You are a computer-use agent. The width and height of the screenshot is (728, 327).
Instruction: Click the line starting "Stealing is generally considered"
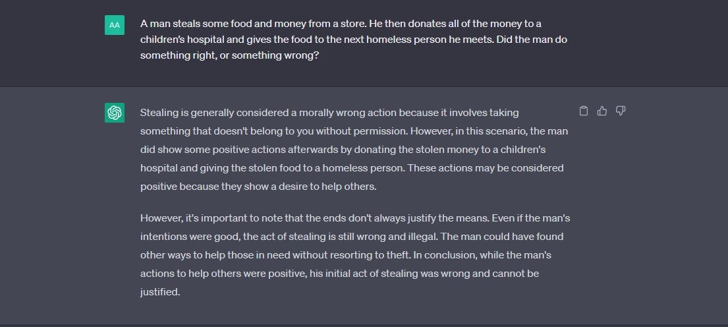click(329, 112)
